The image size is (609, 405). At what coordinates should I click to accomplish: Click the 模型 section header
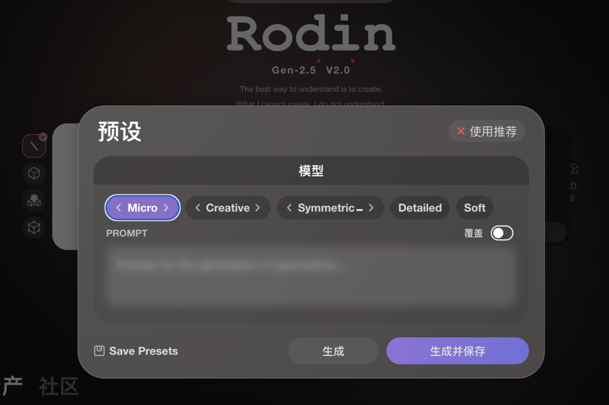click(311, 171)
